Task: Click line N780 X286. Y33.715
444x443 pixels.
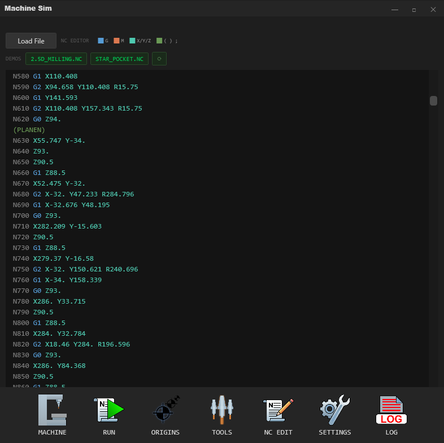Action: click(49, 302)
